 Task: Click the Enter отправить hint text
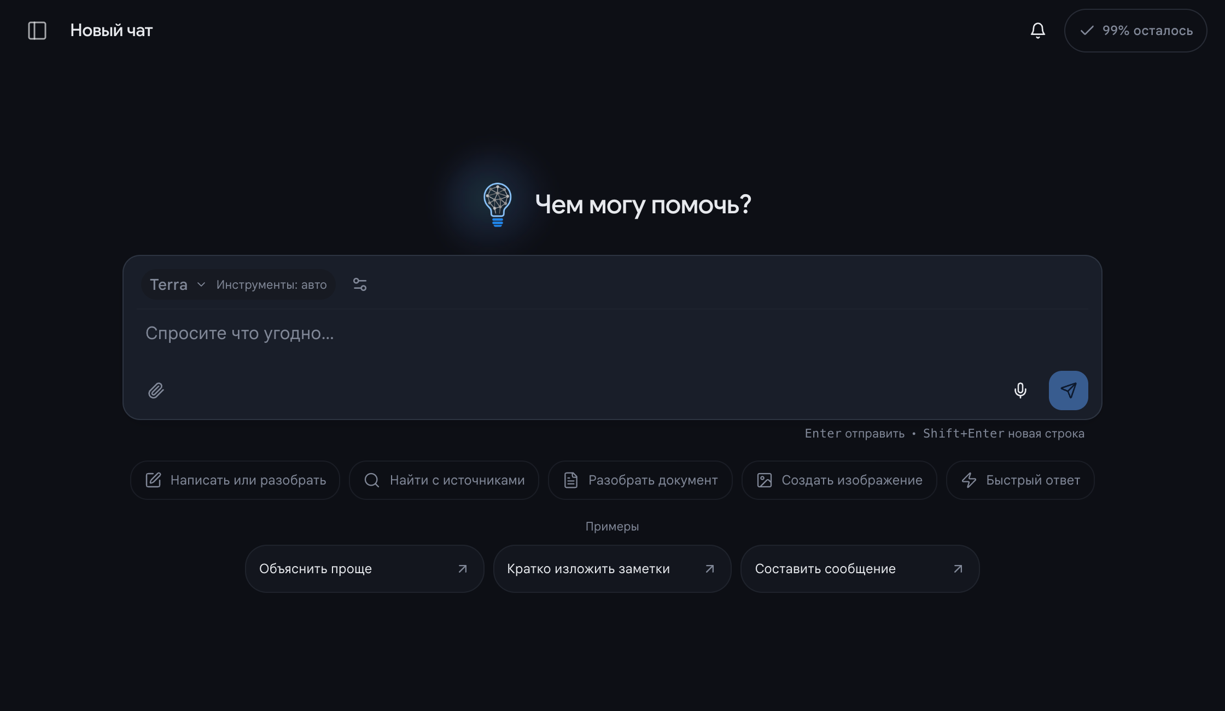(x=854, y=434)
